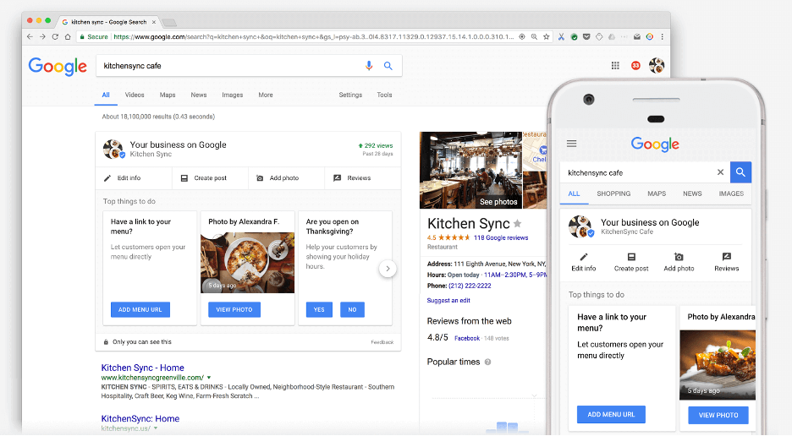Click the voice search microphone icon

tap(369, 66)
